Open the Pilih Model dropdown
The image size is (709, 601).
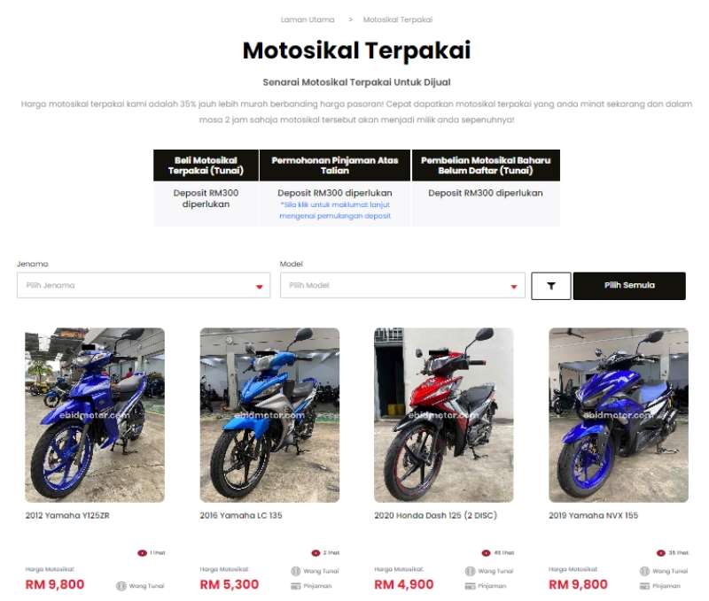(402, 285)
